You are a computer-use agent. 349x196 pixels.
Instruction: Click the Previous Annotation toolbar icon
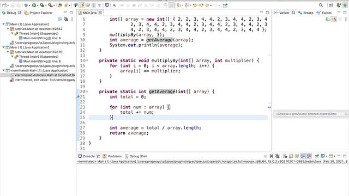click(x=186, y=5)
